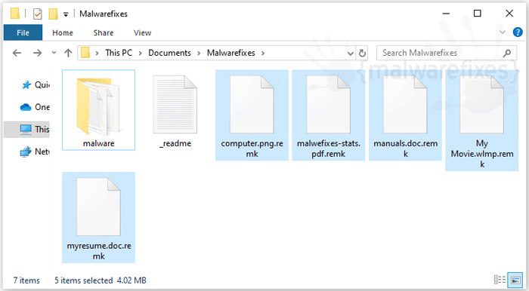Screen dimensions: 529x291
Task: Open Network in navigation pane
Action: [x=35, y=152]
